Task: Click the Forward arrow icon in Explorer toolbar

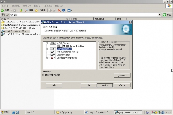Action: pyautogui.click(x=14, y=10)
